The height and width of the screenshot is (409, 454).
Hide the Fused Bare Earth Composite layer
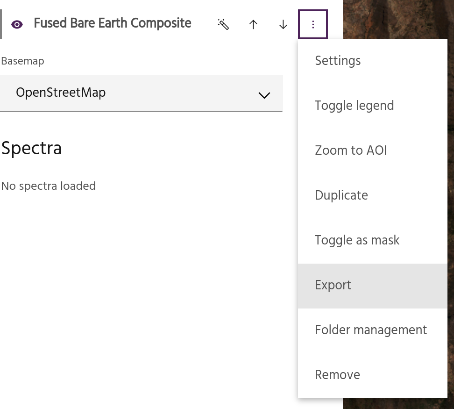(17, 24)
